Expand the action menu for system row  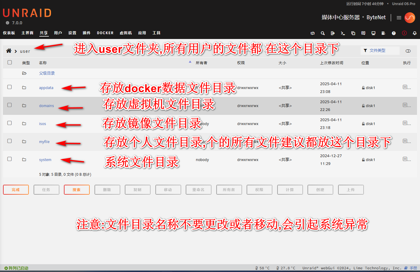(406, 159)
